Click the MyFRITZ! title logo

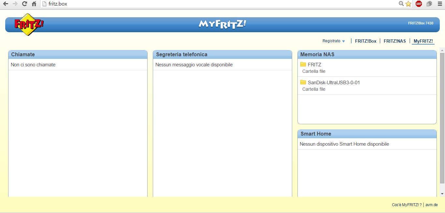pos(223,24)
